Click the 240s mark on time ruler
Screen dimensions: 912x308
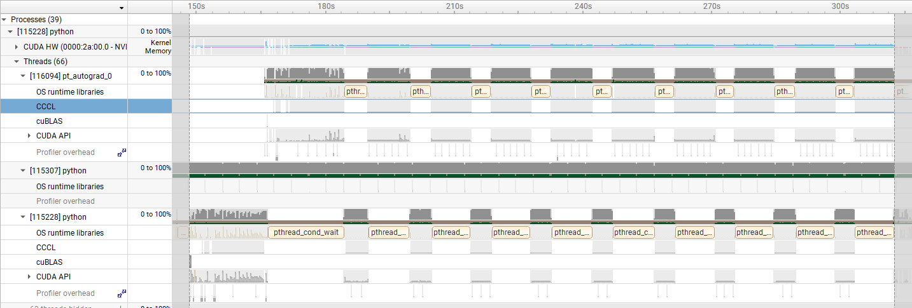pyautogui.click(x=583, y=6)
